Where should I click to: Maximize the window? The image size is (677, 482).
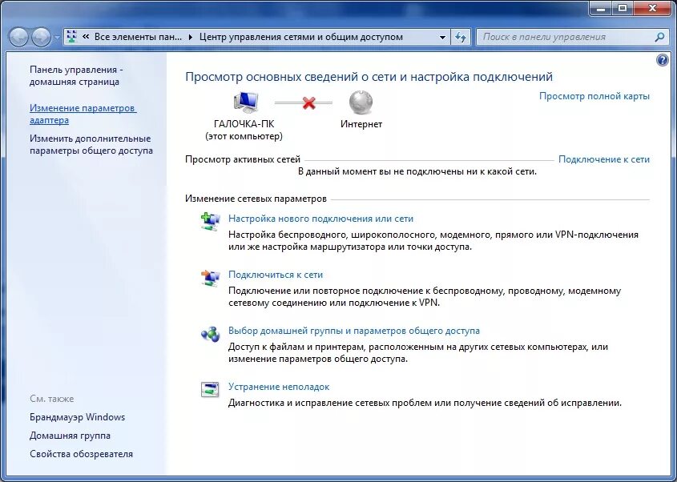click(x=623, y=8)
